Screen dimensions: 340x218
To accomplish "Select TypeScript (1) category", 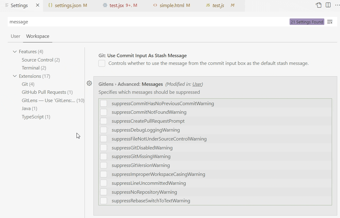I will 36,117.
